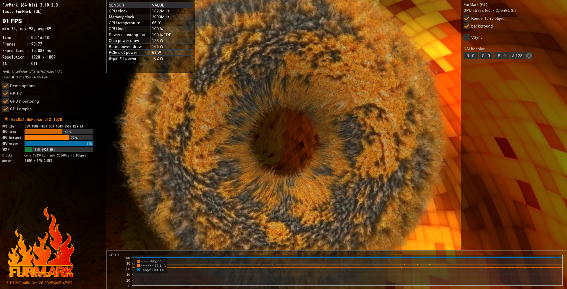The image size is (567, 289).
Task: Click the 165W - PPW:0.553 power value
Action: click(x=38, y=161)
